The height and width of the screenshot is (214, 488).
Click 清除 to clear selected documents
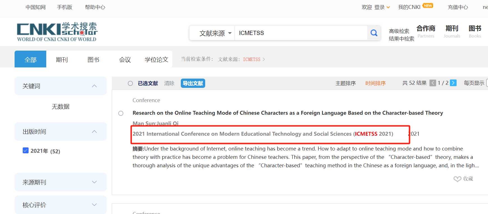(169, 83)
